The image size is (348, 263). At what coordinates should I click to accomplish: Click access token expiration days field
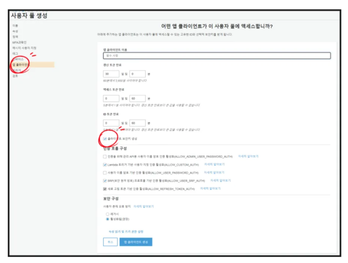pos(111,98)
